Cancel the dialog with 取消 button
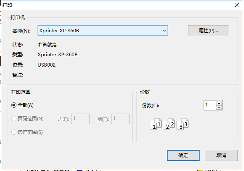 pyautogui.click(x=221, y=155)
